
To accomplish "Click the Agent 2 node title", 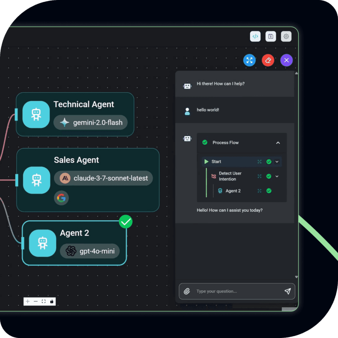I will (x=74, y=233).
